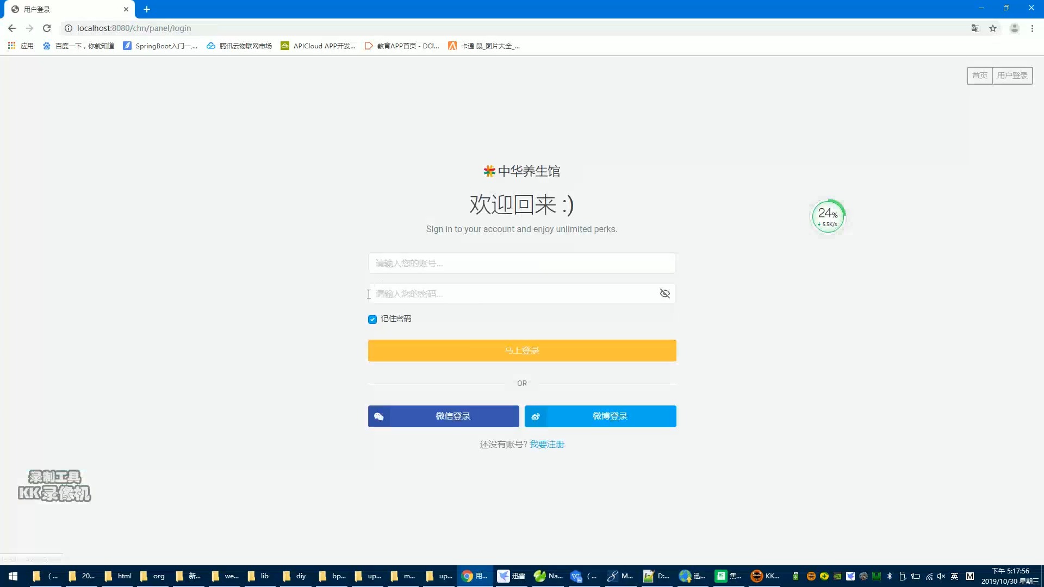Select the 用户登录 browser tab
The width and height of the screenshot is (1044, 587).
[x=70, y=9]
